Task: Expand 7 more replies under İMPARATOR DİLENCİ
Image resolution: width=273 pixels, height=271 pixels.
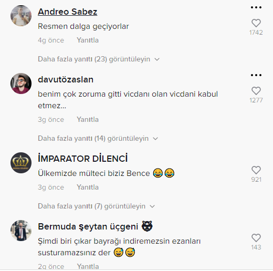Action: (97, 206)
